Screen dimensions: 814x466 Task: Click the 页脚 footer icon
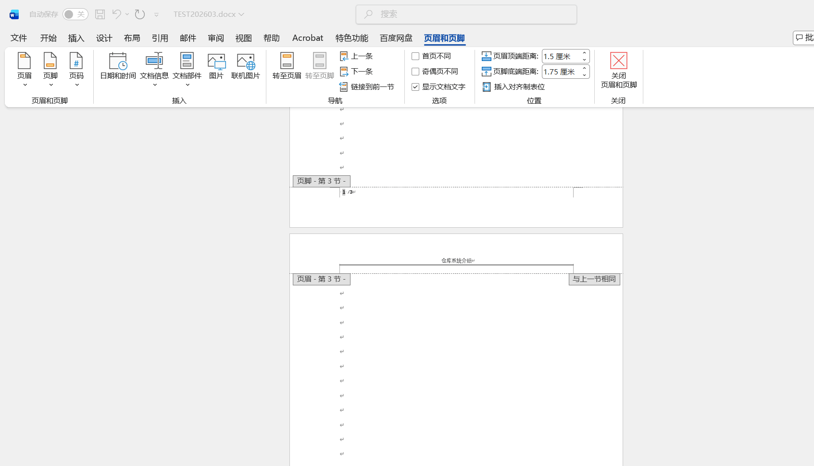point(50,61)
